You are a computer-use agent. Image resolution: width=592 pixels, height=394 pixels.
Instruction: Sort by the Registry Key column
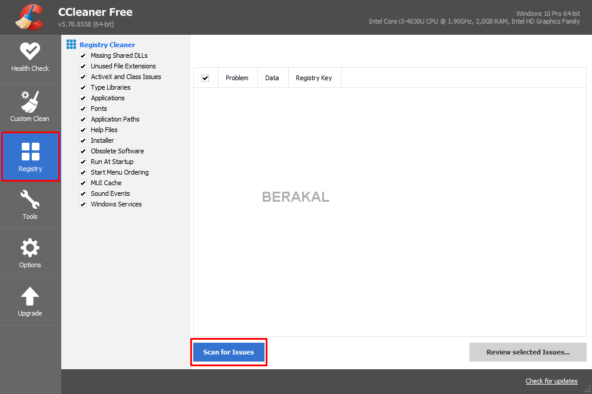coord(315,77)
